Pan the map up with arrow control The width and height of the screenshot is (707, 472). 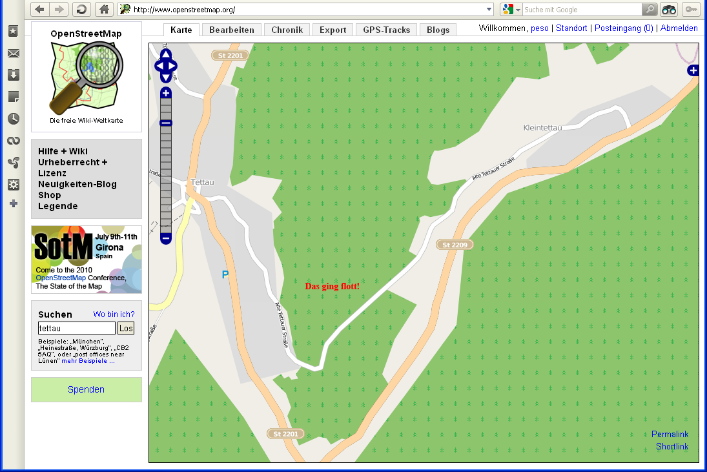pos(166,55)
